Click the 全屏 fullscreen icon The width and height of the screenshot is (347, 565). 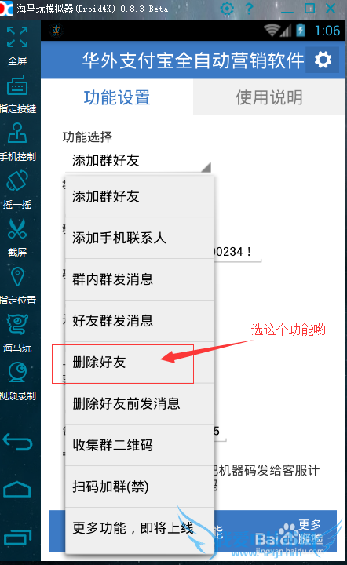17,37
